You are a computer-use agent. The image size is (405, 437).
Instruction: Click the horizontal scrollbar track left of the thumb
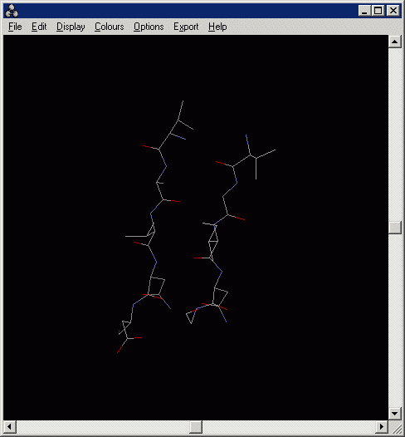coord(103,427)
